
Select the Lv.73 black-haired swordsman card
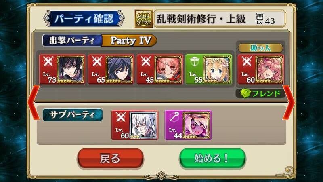[x=62, y=69]
